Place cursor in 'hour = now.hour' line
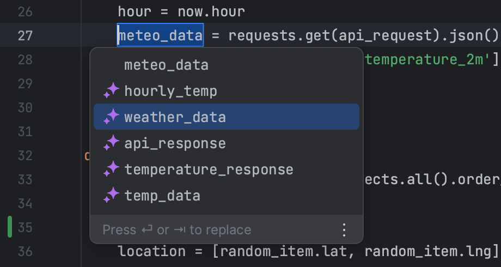501x267 pixels. (181, 11)
